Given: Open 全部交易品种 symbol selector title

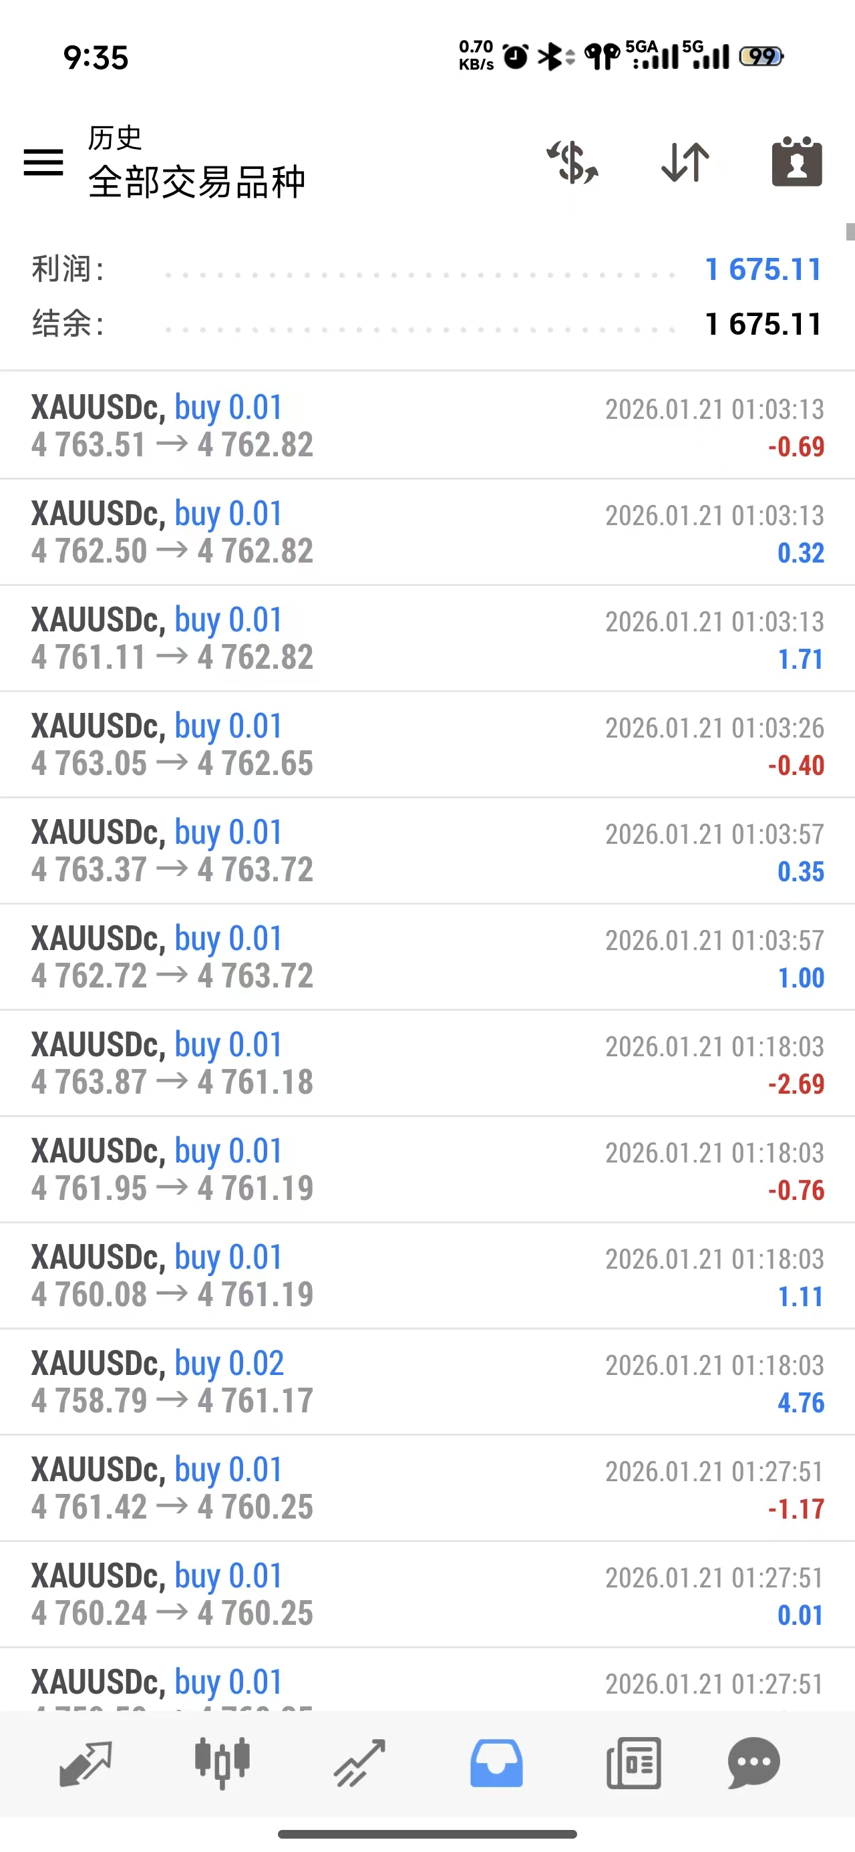Looking at the screenshot, I should tap(197, 182).
